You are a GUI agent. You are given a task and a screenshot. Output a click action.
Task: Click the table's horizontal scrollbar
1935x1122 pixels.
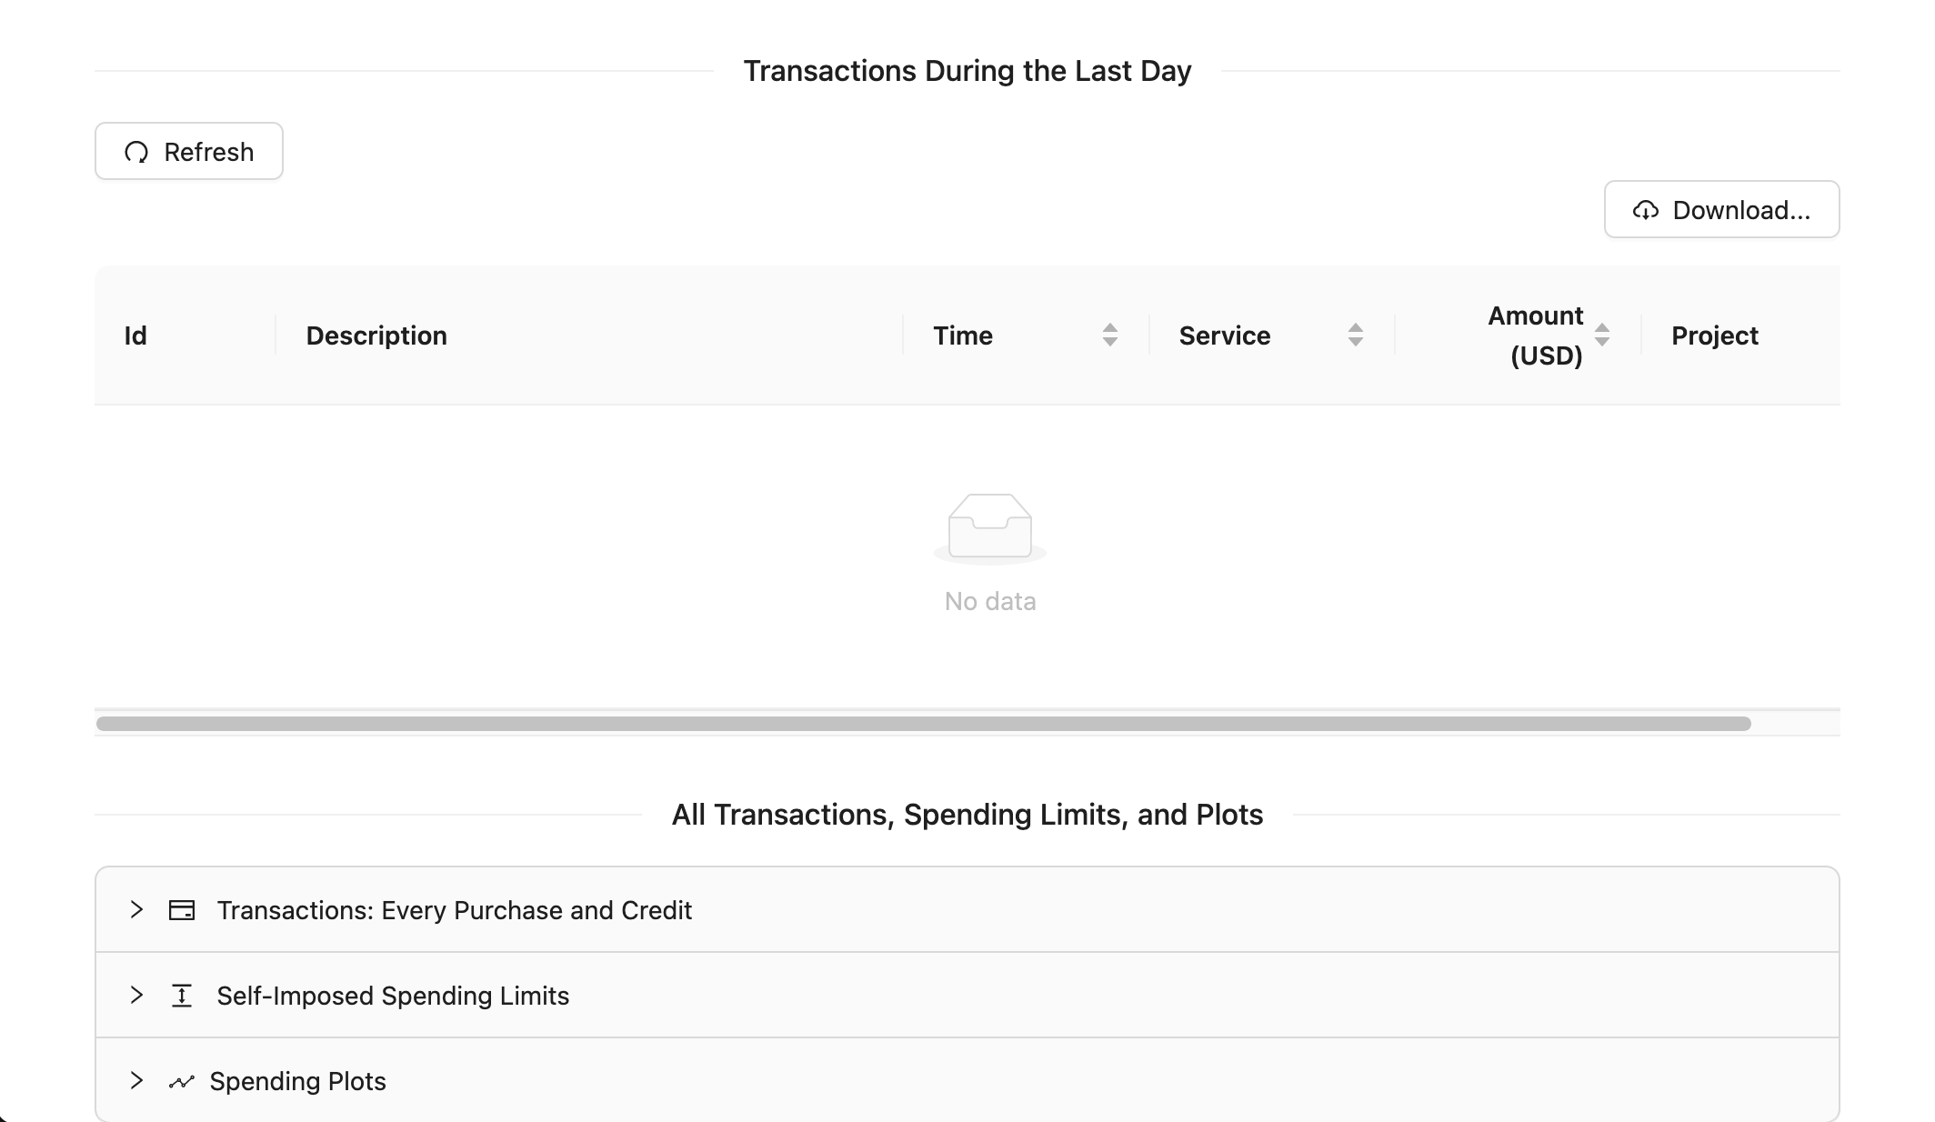[923, 724]
